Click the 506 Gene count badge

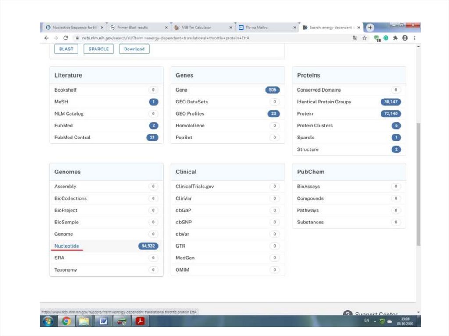[272, 90]
